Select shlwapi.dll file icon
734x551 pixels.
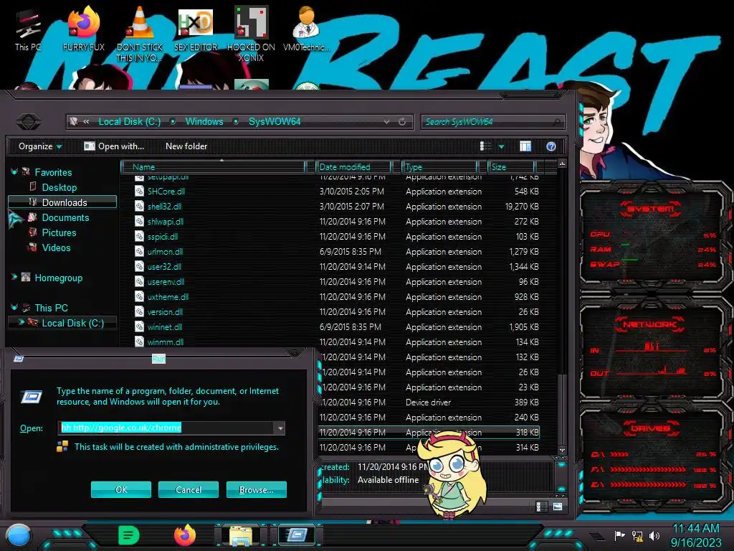139,221
